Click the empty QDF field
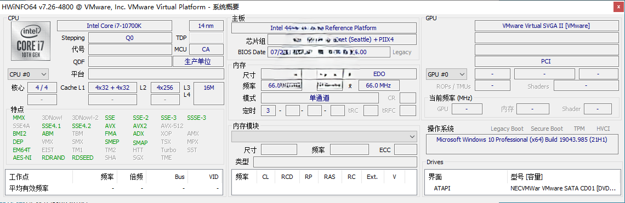Image resolution: width=625 pixels, height=203 pixels. 129,61
